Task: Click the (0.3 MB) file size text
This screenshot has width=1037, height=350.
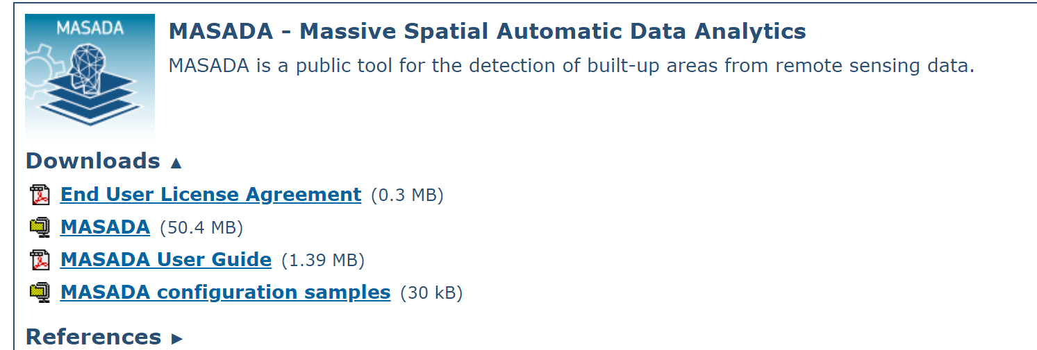Action: [407, 195]
